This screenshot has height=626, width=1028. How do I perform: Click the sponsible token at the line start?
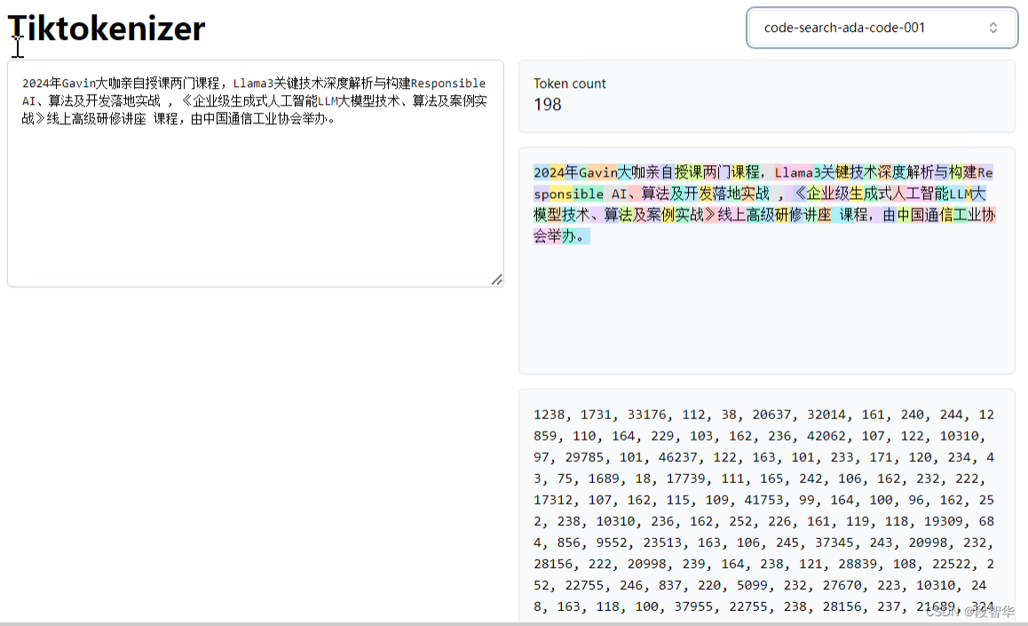pos(568,194)
